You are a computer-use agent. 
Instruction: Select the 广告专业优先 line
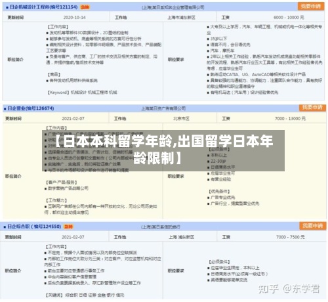[x=221, y=197]
